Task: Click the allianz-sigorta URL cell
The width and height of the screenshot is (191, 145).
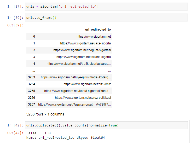Action: pyautogui.click(x=84, y=57)
